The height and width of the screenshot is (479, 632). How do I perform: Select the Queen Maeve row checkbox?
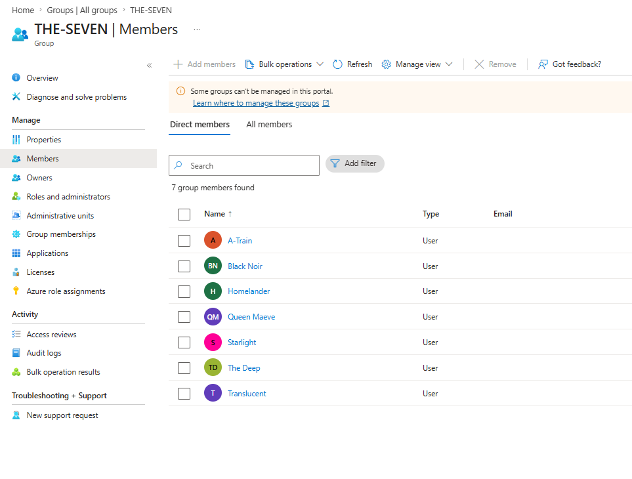pyautogui.click(x=184, y=317)
